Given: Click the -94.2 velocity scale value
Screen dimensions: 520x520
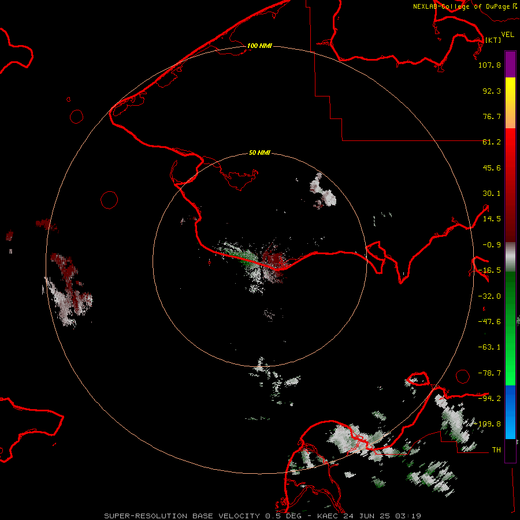Looking at the screenshot, I should point(489,399).
